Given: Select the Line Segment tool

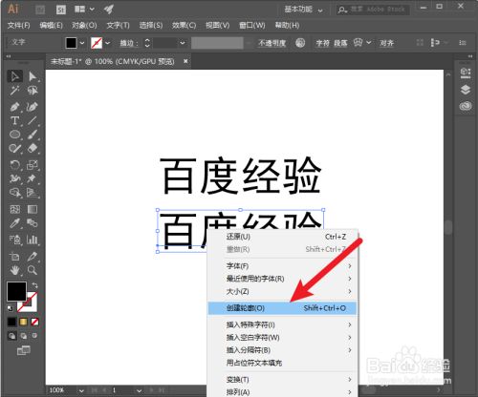Looking at the screenshot, I should (33, 120).
